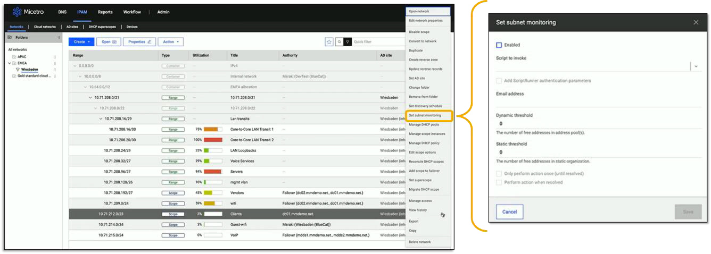Viewport: 711px width, 254px height.
Task: Click the APAC folder icon
Action: (14, 56)
